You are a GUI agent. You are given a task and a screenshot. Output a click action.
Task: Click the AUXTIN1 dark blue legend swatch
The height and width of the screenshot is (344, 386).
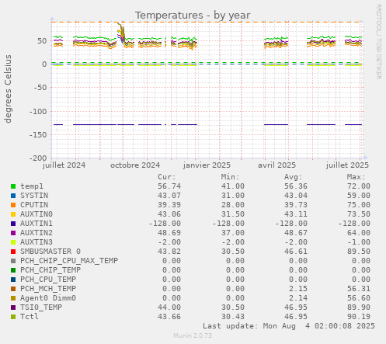pyautogui.click(x=13, y=224)
